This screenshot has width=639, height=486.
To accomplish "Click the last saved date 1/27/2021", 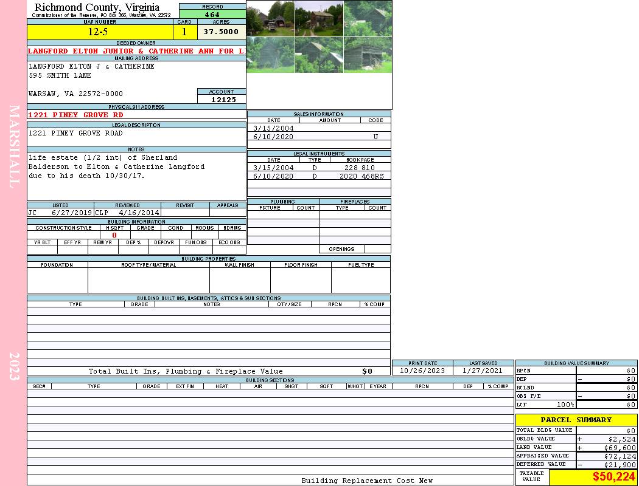I will tap(483, 371).
